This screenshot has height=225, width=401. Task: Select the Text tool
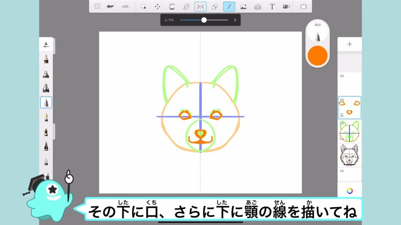pos(272,6)
